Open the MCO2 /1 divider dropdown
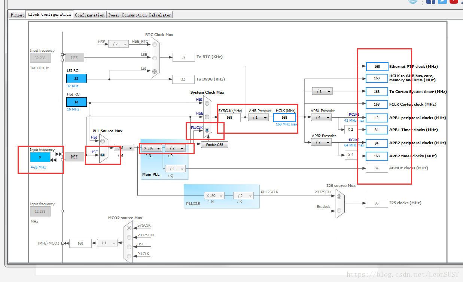This screenshot has height=282, width=463. click(x=107, y=243)
